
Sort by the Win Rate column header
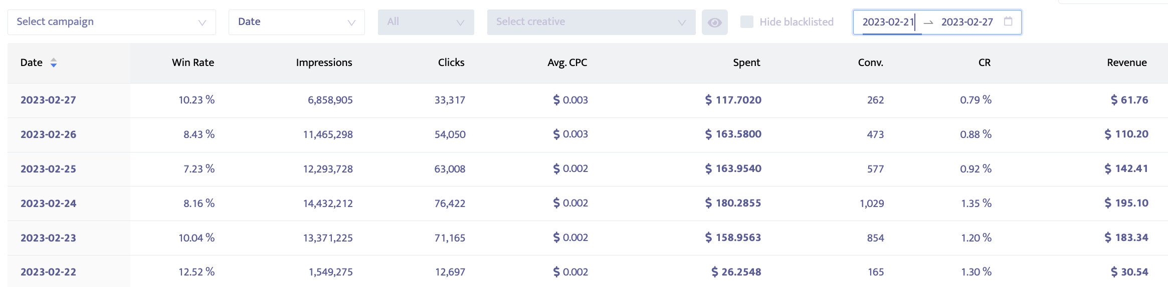pos(193,62)
